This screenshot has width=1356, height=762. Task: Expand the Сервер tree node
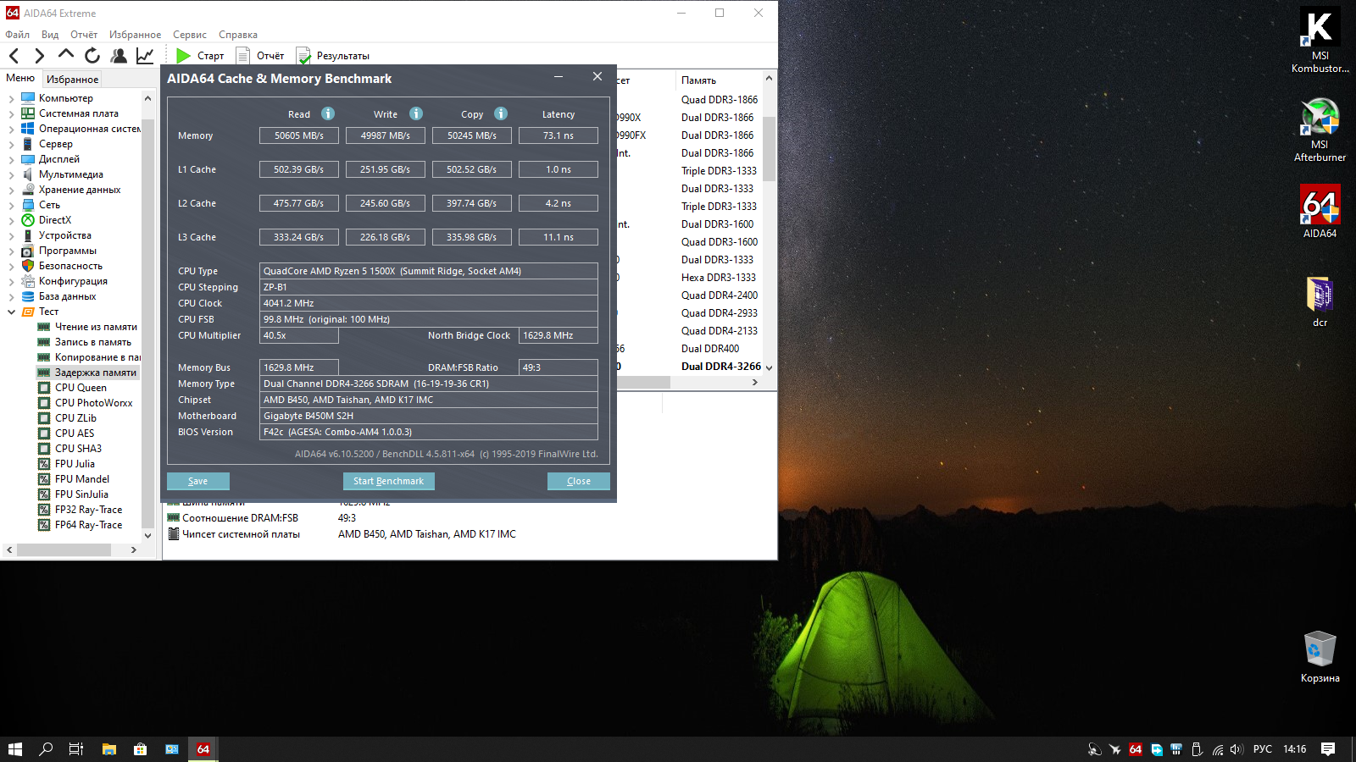[12, 144]
